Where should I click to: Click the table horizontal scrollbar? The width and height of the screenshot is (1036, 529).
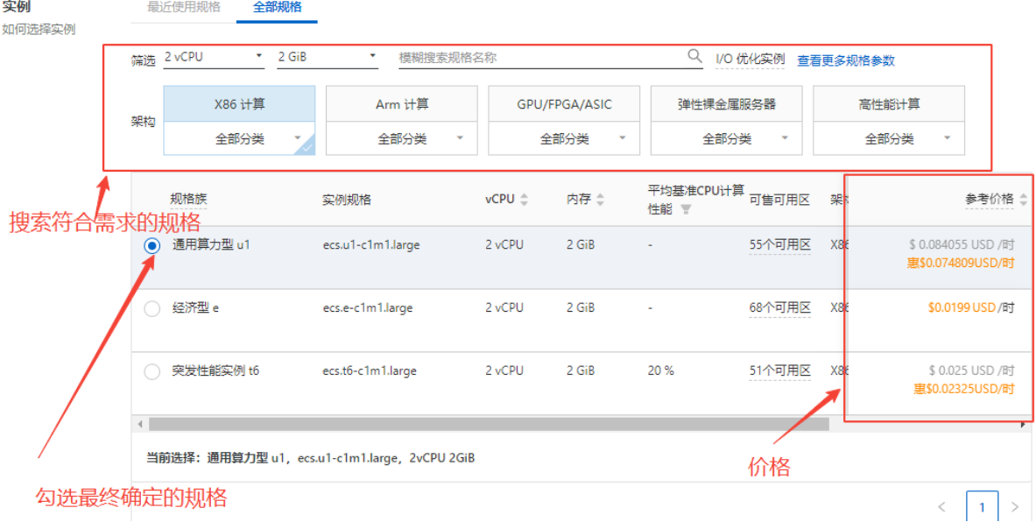pyautogui.click(x=489, y=425)
